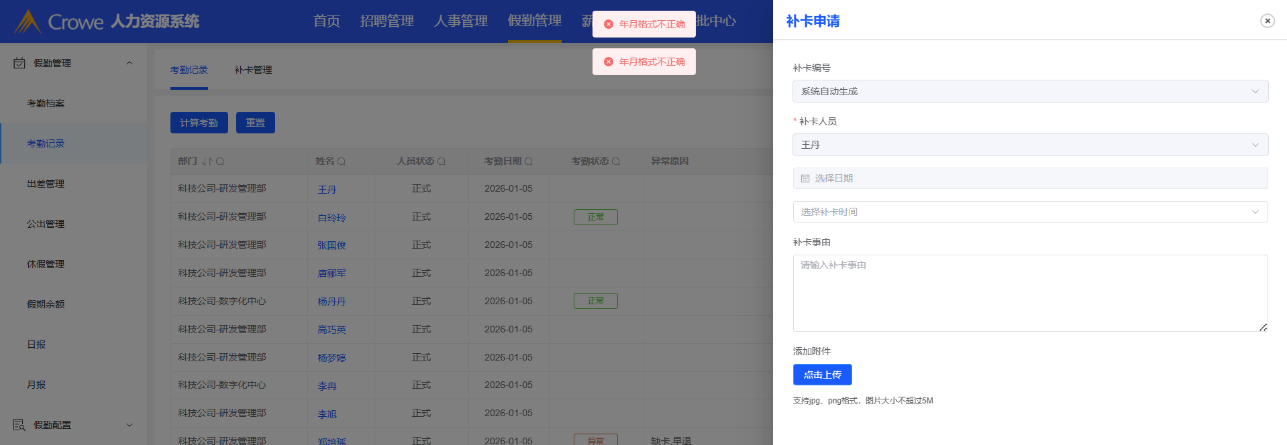This screenshot has width=1287, height=445.
Task: Click the 点击上传 upload button
Action: coord(823,375)
